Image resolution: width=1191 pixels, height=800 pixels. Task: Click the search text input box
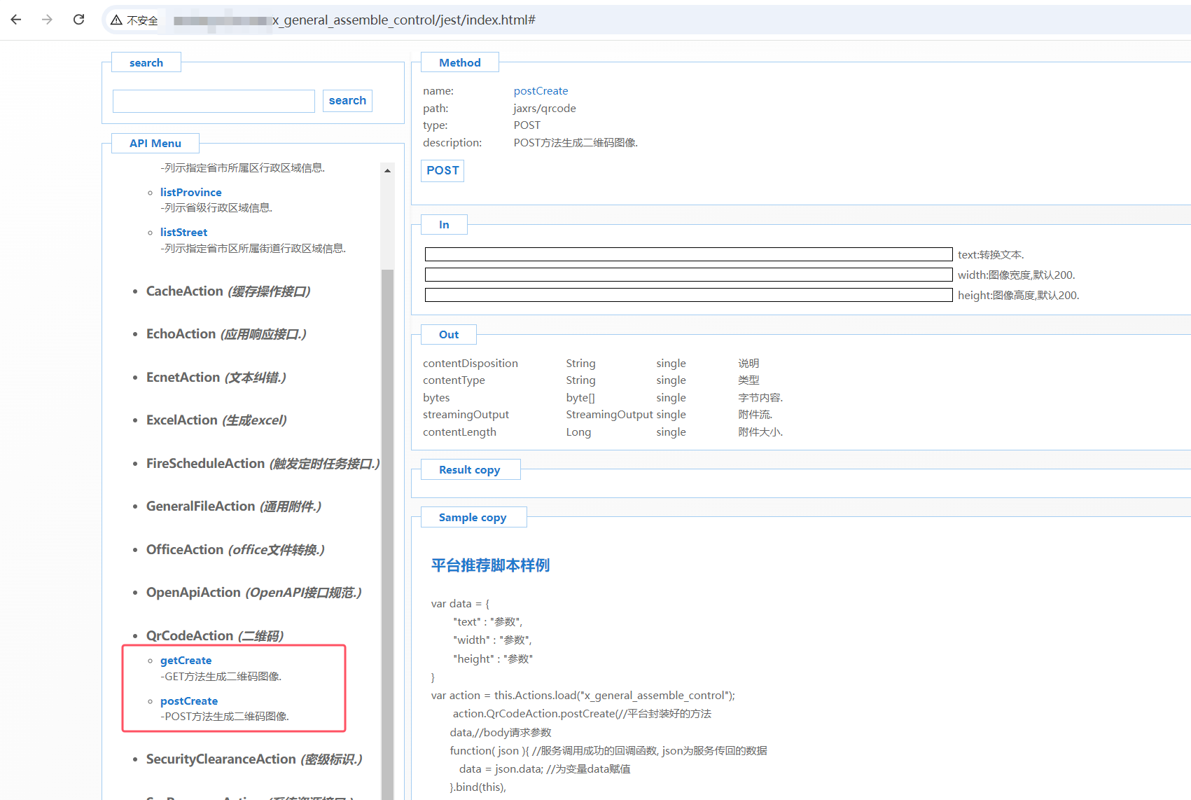click(x=214, y=101)
